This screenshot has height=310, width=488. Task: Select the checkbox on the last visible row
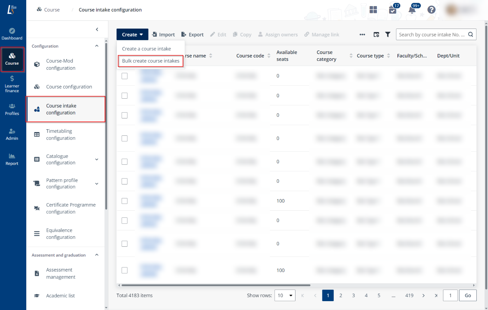click(x=124, y=270)
